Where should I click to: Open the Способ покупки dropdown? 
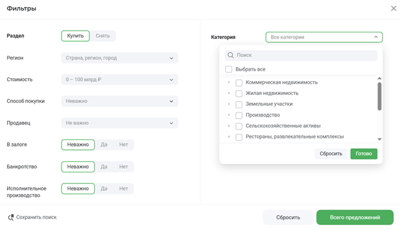coord(120,101)
